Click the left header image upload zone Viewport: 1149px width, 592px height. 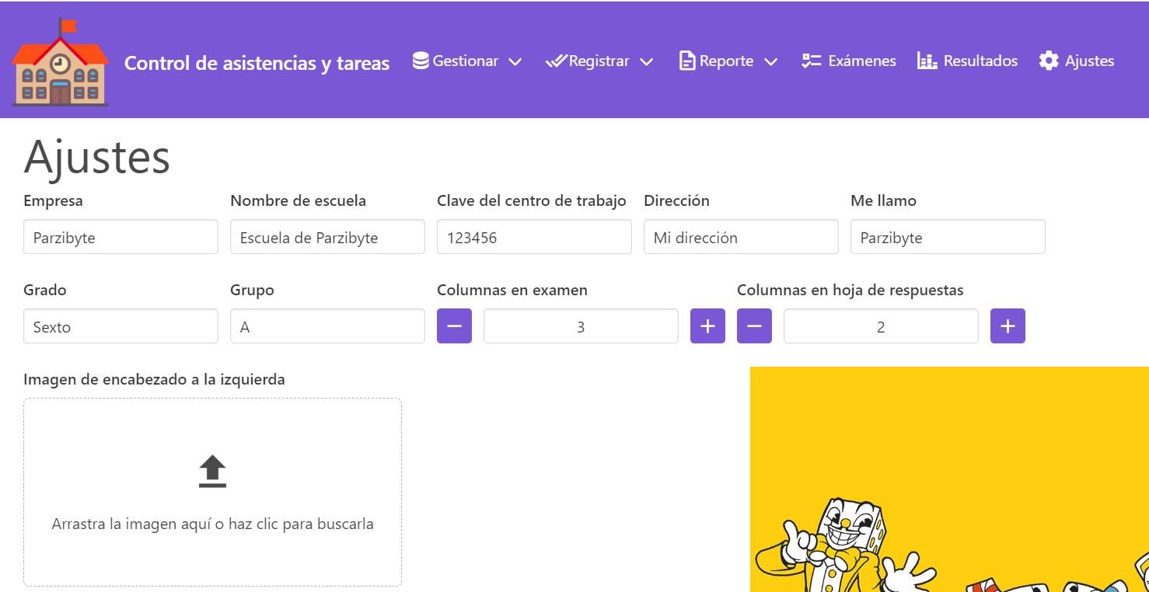click(x=212, y=493)
